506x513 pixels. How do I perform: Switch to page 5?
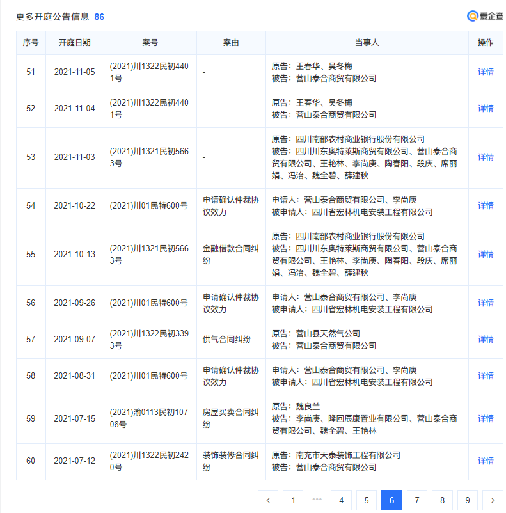[367, 500]
